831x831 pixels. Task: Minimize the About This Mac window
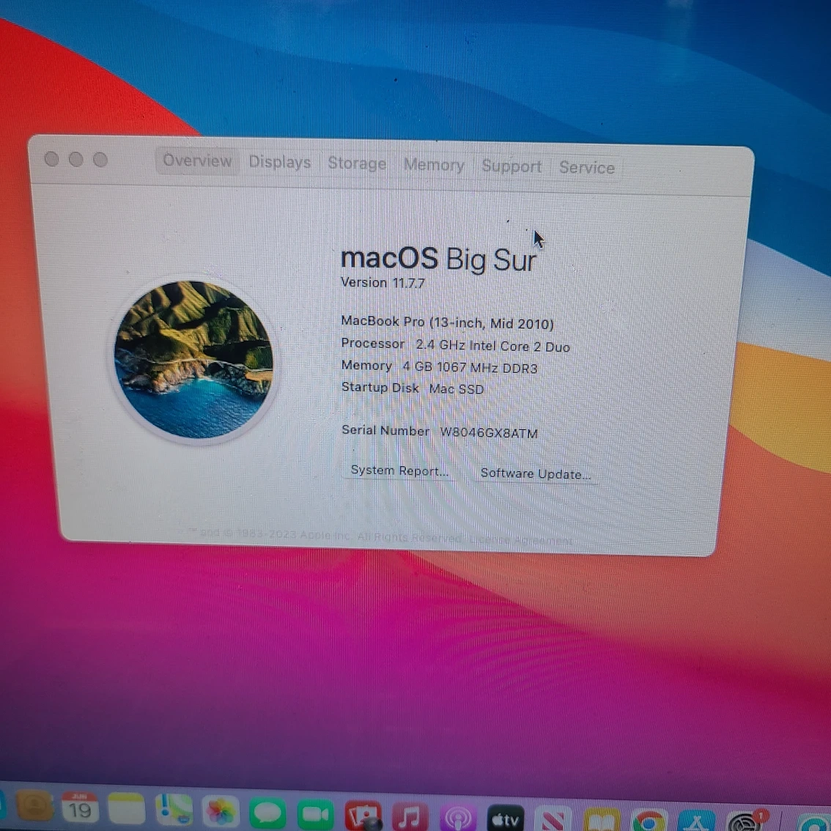[75, 159]
